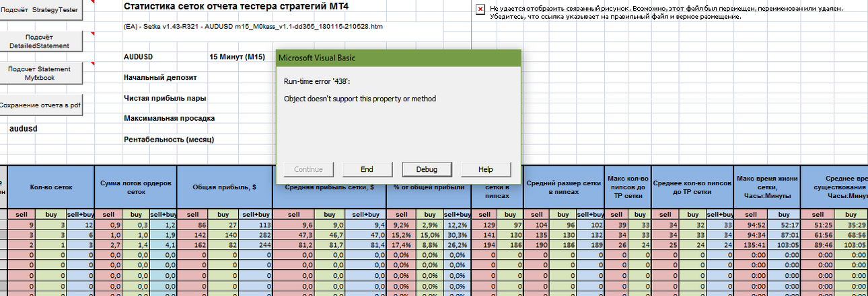Click the Подсчёт StrategyTester button
868x296 pixels.
(x=41, y=11)
